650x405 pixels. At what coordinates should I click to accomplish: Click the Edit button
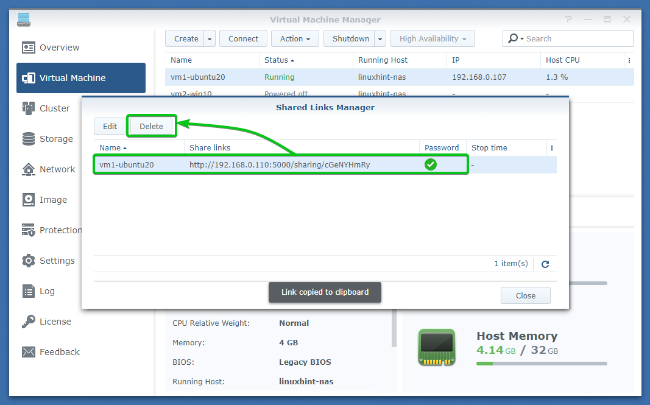pyautogui.click(x=110, y=127)
